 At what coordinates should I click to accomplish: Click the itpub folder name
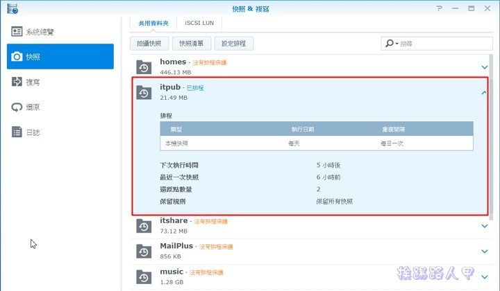[x=170, y=87]
